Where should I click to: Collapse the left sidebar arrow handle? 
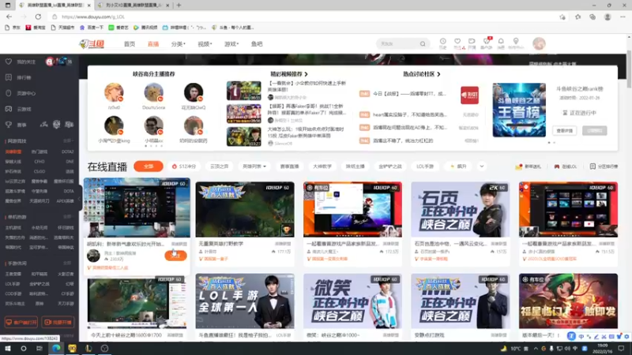[x=80, y=200]
